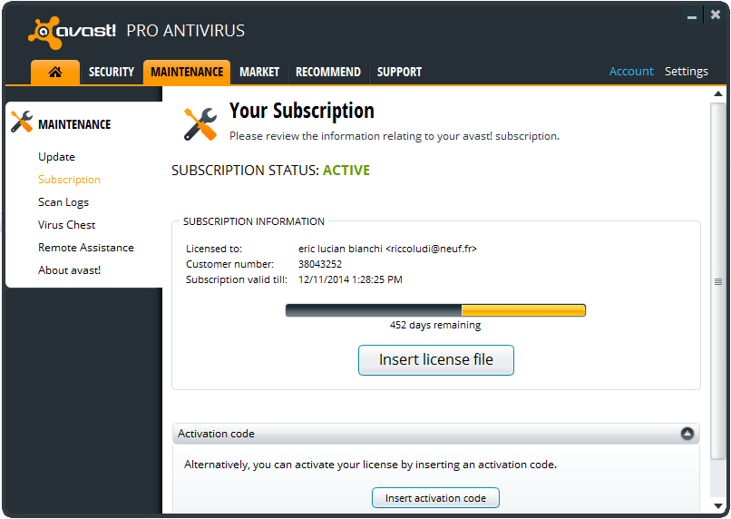731x519 pixels.
Task: Open the RECOMMEND tab
Action: pos(328,73)
